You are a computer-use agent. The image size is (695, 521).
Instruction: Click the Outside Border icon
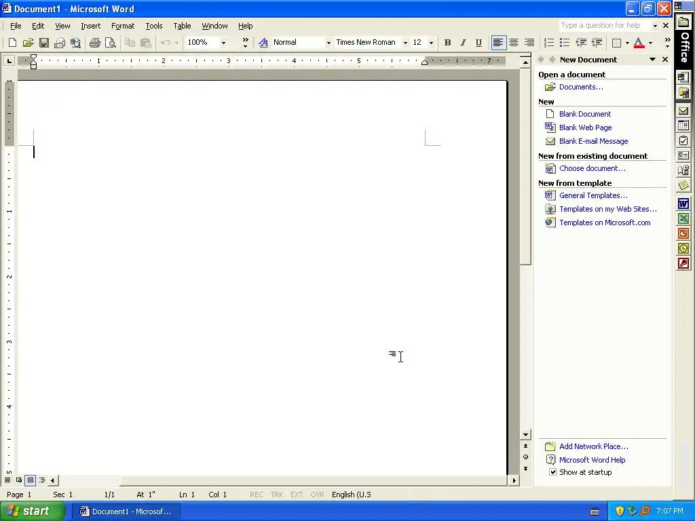pyautogui.click(x=616, y=43)
